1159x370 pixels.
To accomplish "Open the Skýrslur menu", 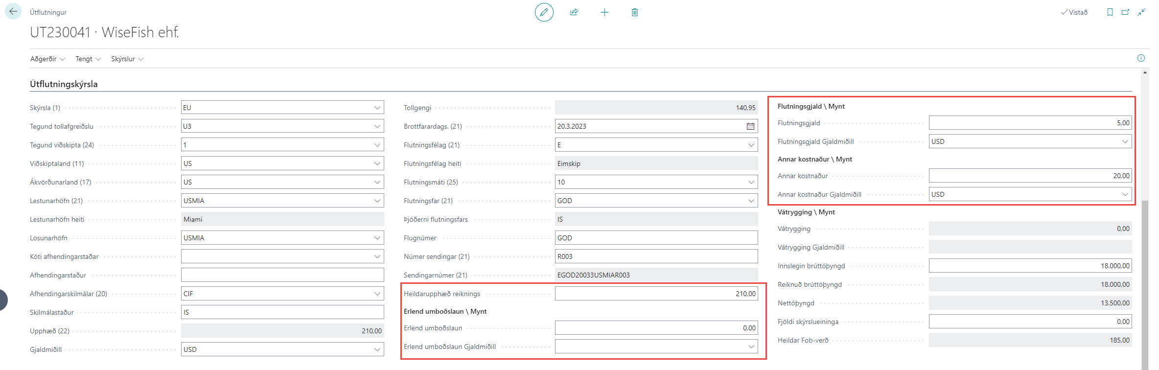I will [x=127, y=59].
